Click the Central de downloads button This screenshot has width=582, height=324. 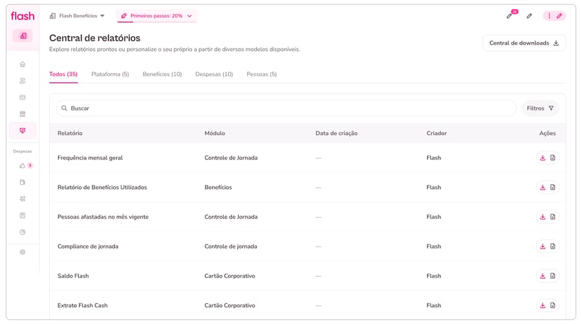524,43
